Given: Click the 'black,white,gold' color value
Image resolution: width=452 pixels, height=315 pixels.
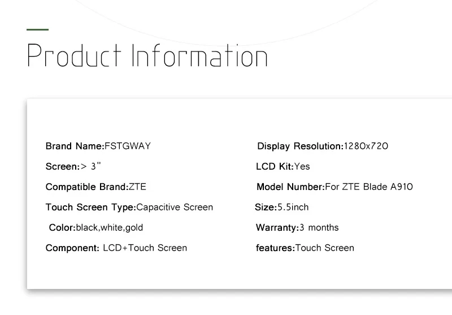Looking at the screenshot, I should coord(110,227).
